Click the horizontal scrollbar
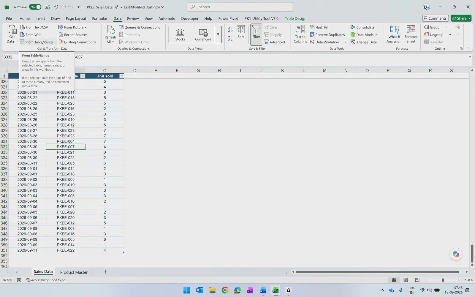The width and height of the screenshot is (475, 297). click(x=377, y=272)
